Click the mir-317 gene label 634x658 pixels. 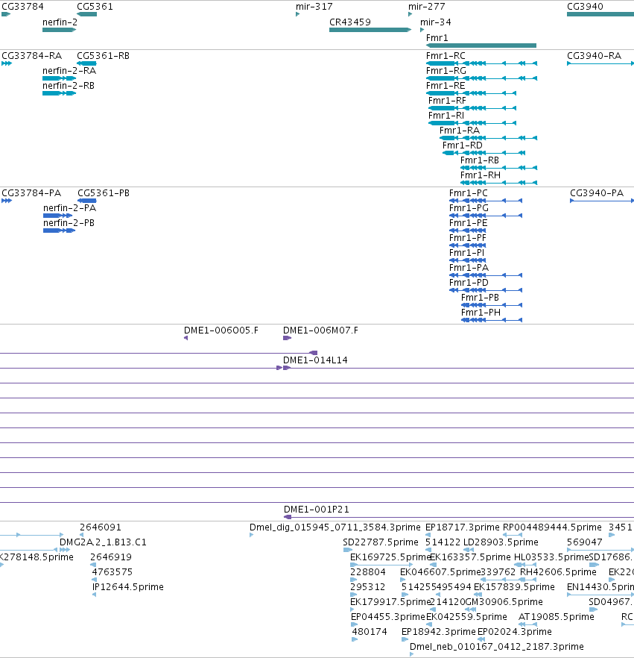tap(314, 7)
